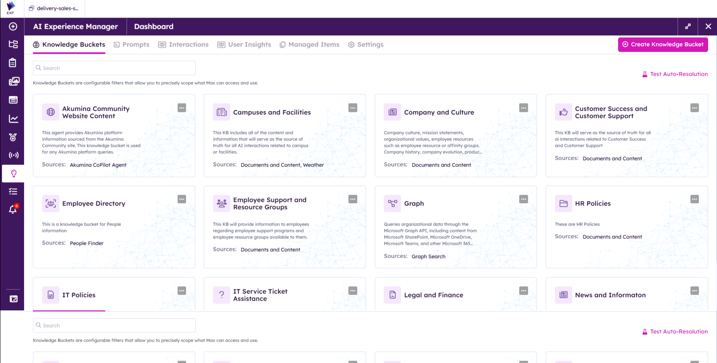Select the Knowledge Buckets tab
The height and width of the screenshot is (363, 717).
click(69, 45)
